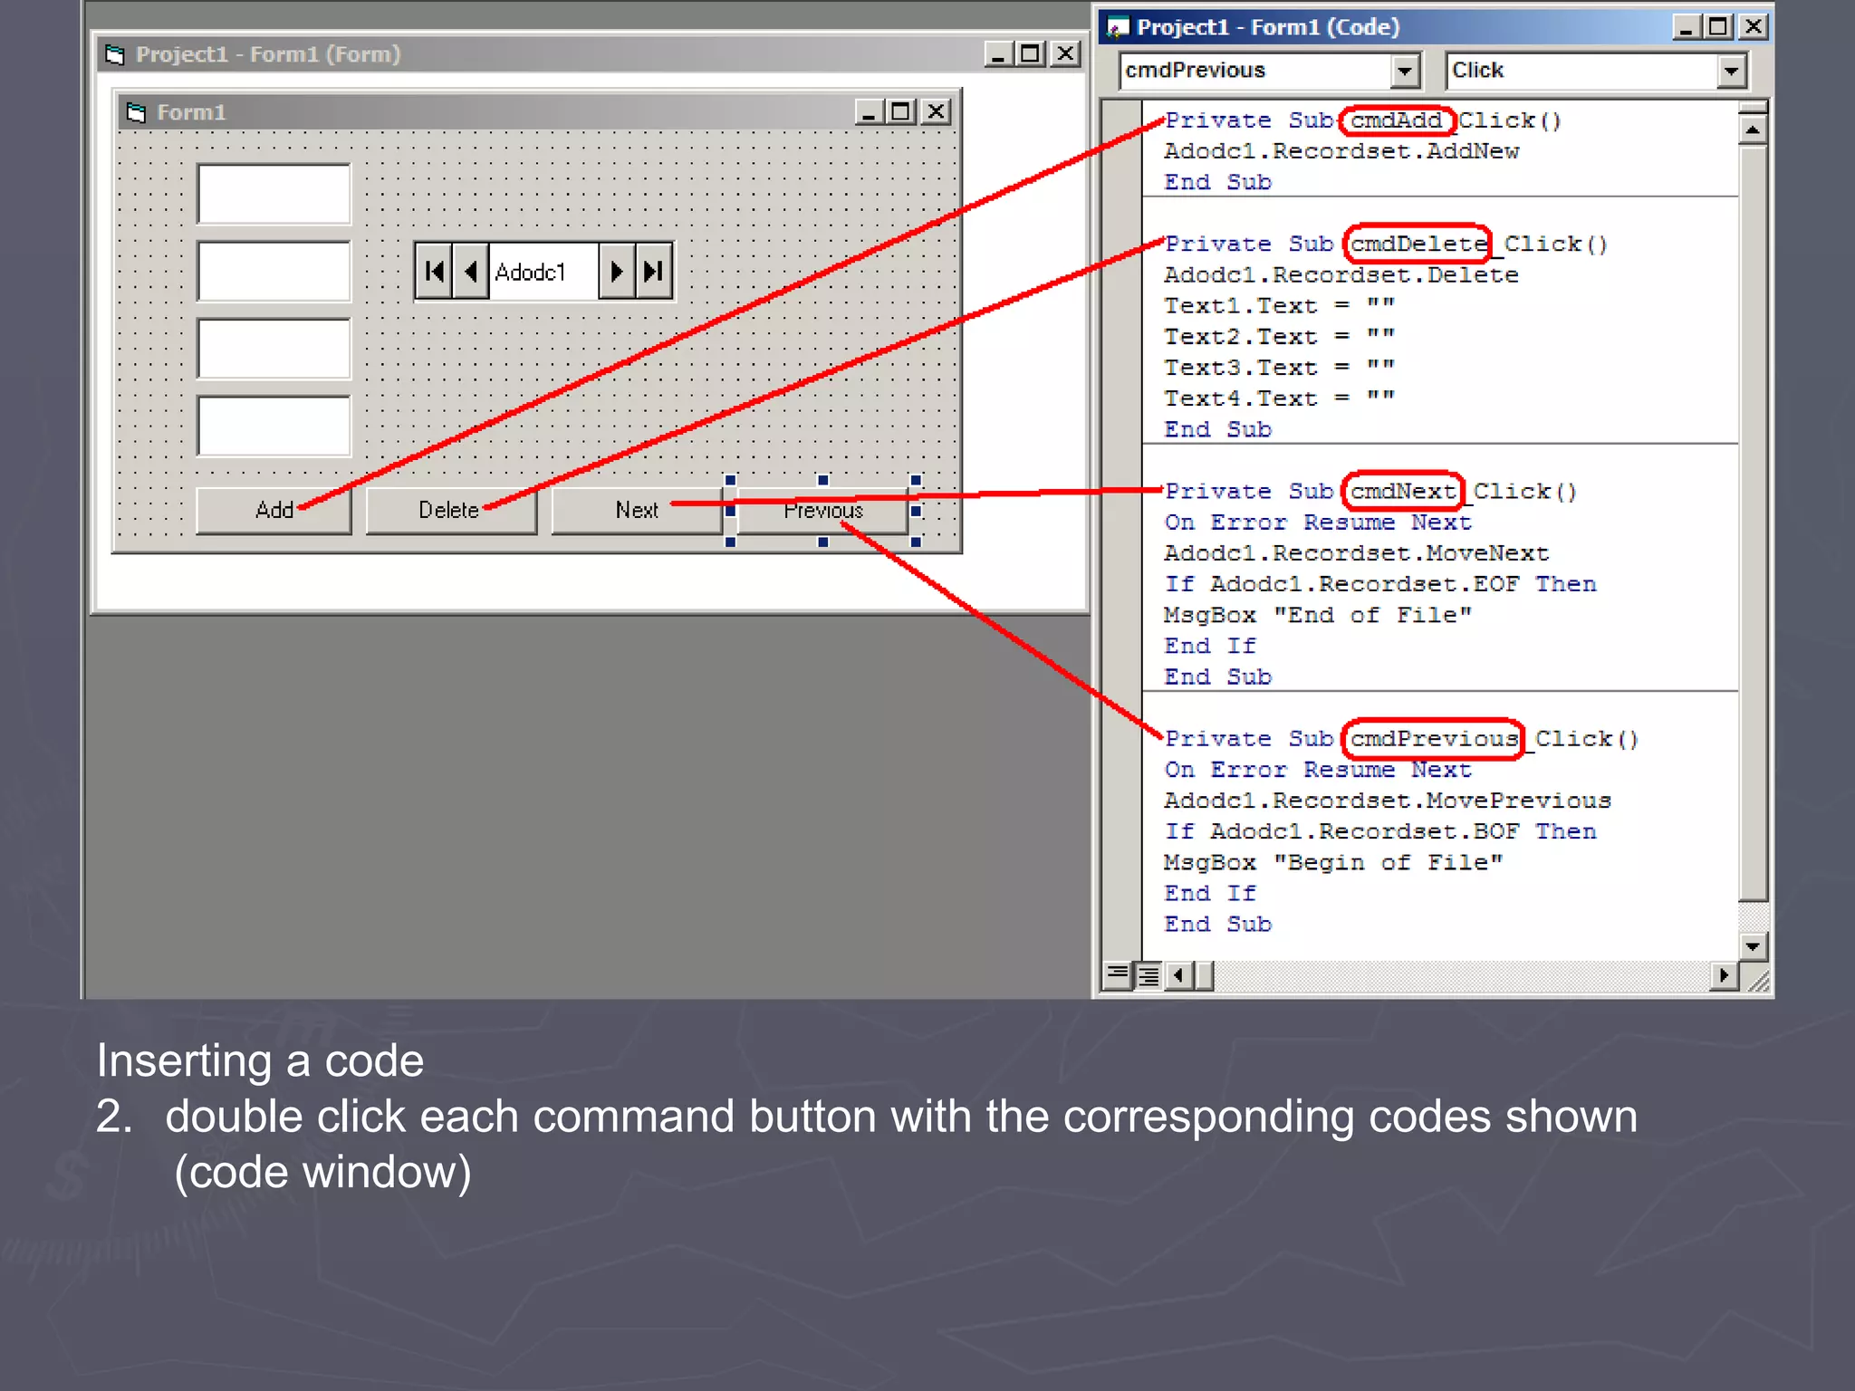Close the inner Form1 window

[x=936, y=111]
